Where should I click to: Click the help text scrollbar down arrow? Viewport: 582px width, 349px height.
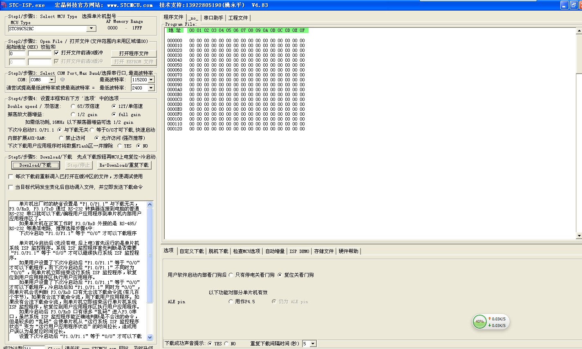coord(150,337)
